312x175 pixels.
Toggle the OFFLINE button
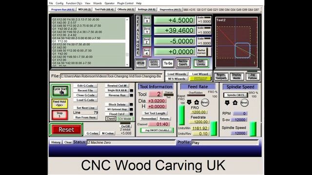(x=141, y=63)
